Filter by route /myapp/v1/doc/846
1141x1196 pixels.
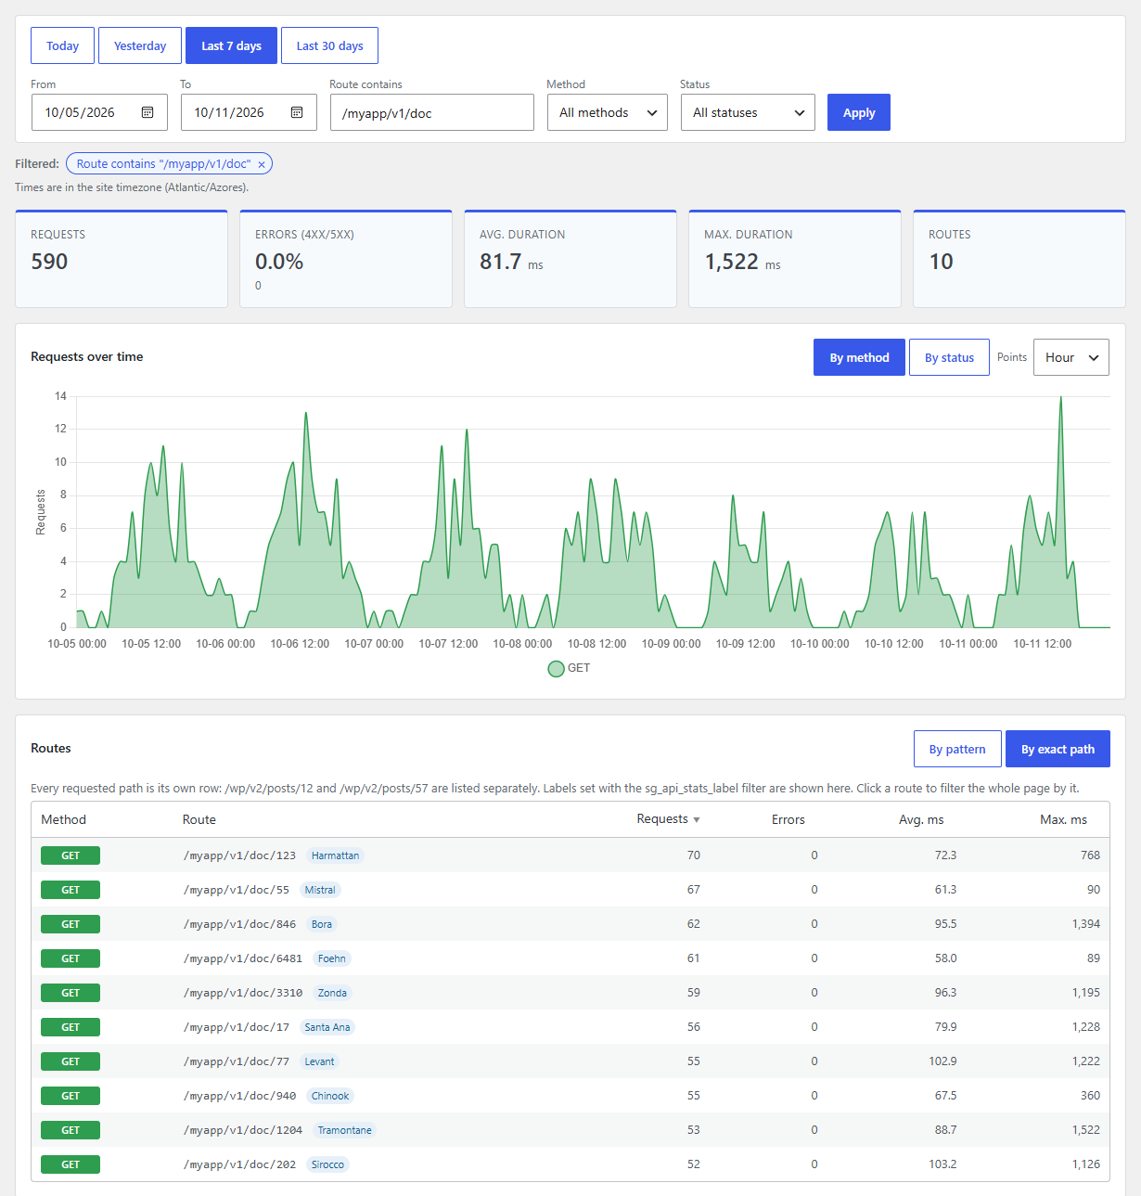240,924
